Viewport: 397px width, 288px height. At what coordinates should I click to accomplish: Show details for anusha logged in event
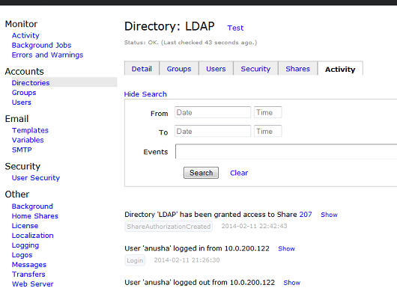pos(287,248)
